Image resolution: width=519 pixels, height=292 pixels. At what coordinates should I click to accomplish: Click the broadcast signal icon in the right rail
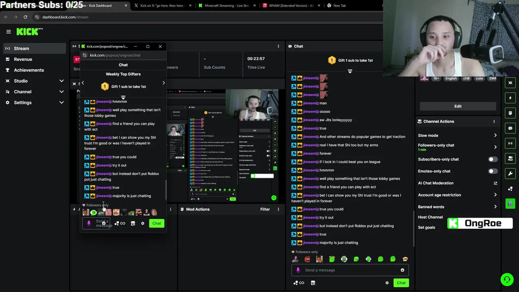(x=510, y=143)
